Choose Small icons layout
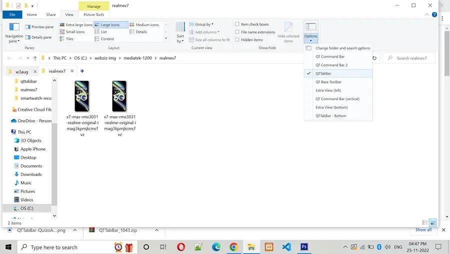 point(72,32)
